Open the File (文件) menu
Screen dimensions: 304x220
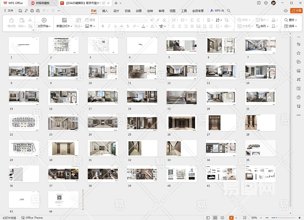(x=8, y=11)
